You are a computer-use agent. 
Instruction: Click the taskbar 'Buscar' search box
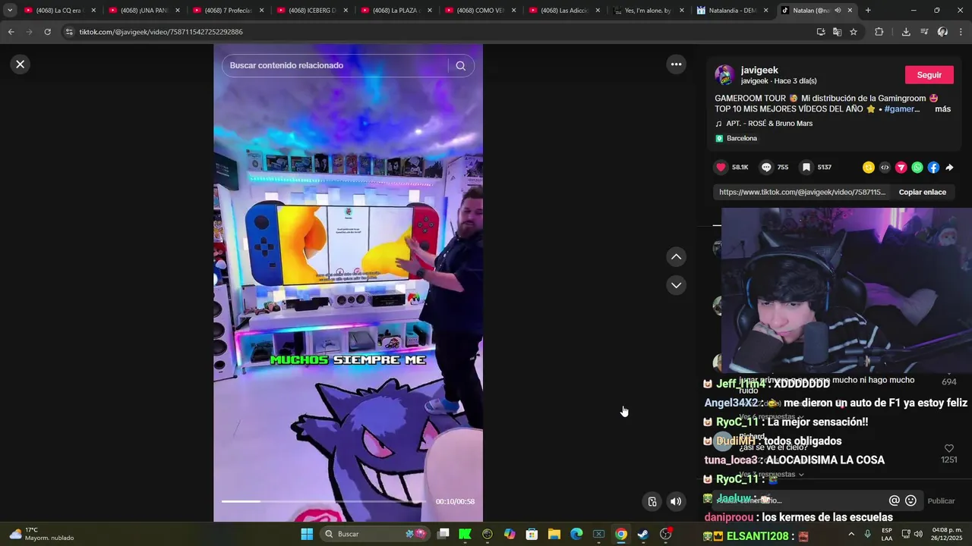click(x=374, y=534)
